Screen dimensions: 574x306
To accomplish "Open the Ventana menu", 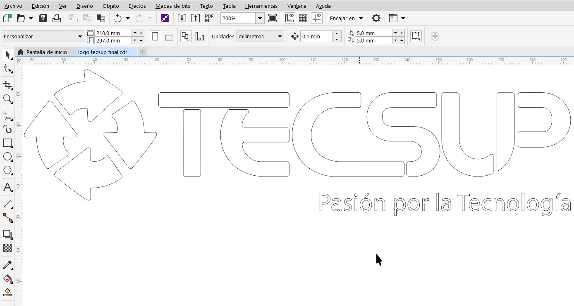I will (x=297, y=6).
